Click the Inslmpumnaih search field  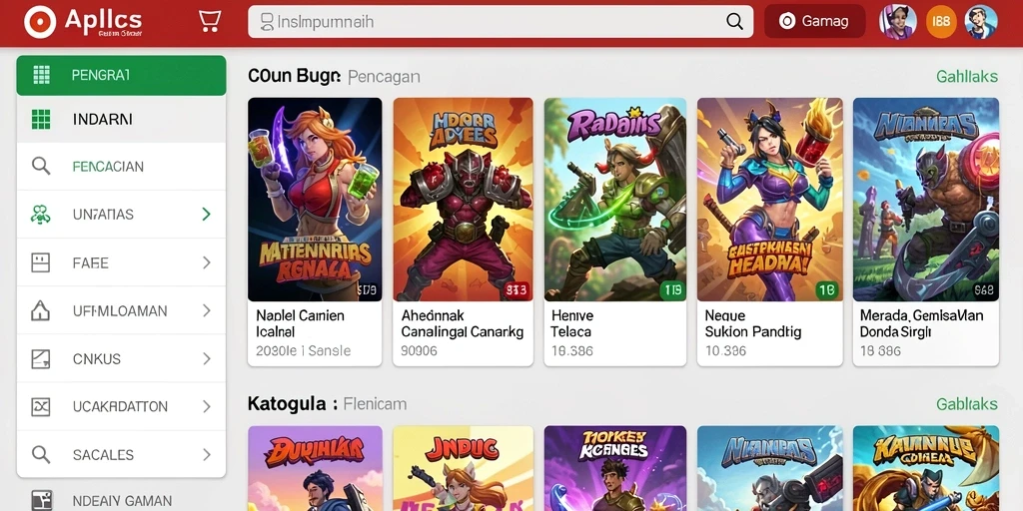pos(501,22)
